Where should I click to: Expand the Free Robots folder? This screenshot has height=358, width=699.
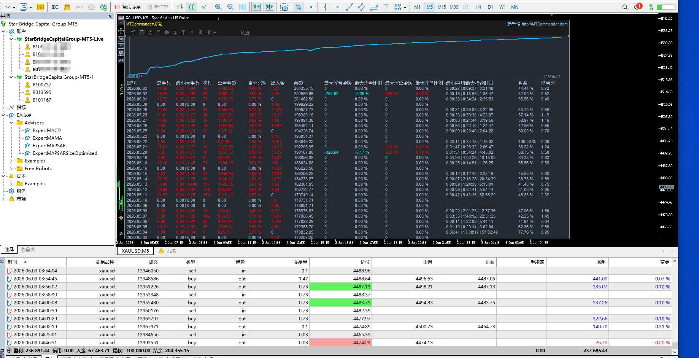coord(11,168)
